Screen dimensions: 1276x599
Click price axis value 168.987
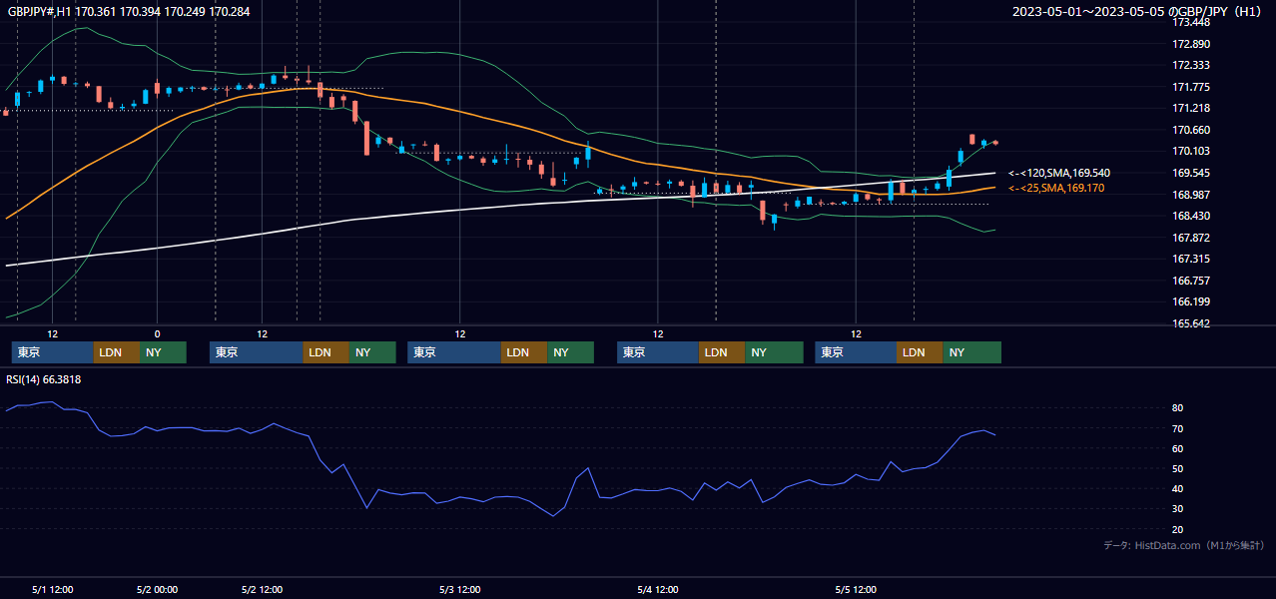click(x=1191, y=195)
